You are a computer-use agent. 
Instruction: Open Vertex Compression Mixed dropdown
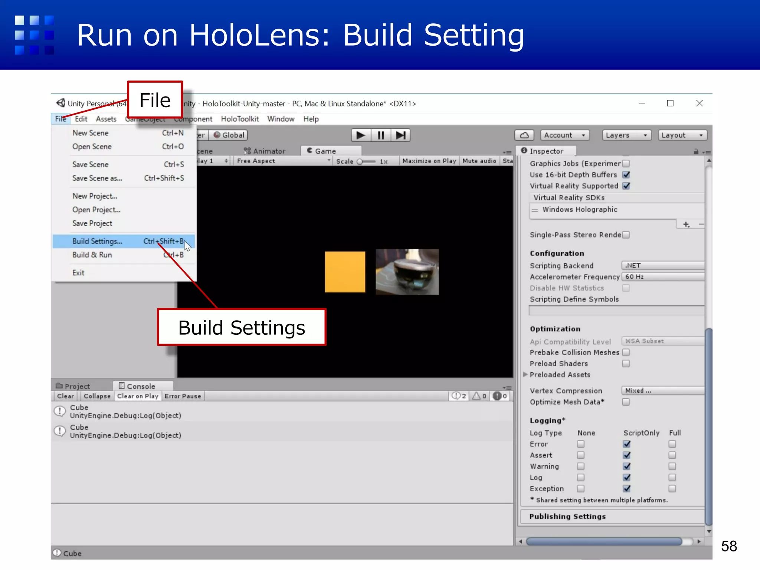click(x=663, y=390)
